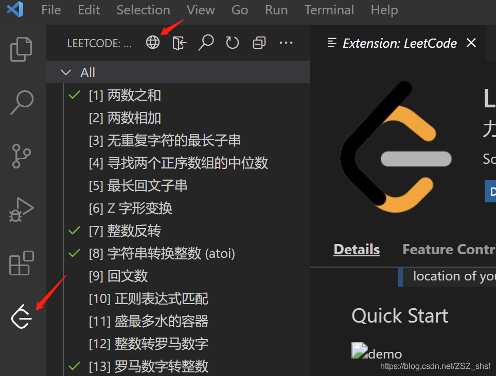Open the Help menu
The height and width of the screenshot is (376, 496).
(x=384, y=10)
